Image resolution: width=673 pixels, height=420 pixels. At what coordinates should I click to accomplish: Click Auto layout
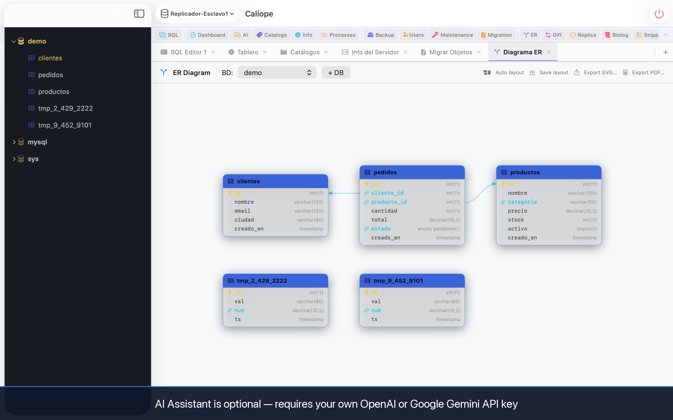pos(504,72)
